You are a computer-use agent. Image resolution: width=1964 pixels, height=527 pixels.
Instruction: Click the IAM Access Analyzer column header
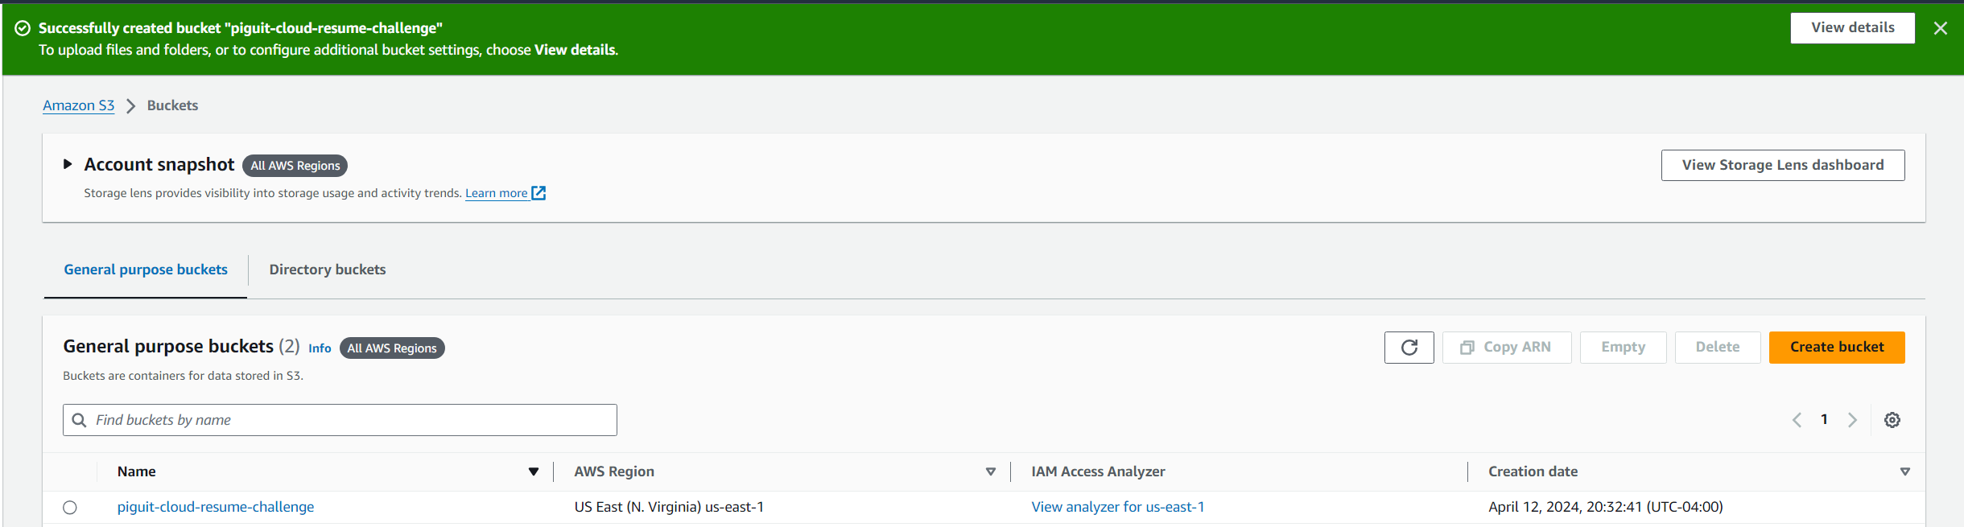(x=1098, y=471)
